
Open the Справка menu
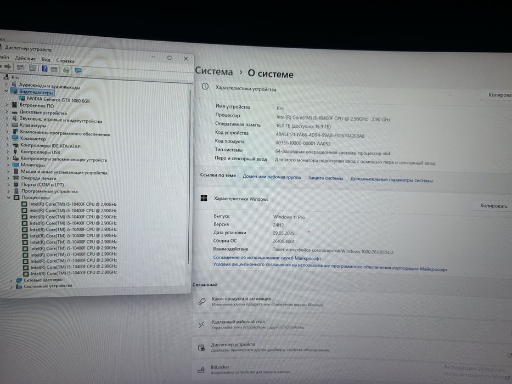pos(65,60)
